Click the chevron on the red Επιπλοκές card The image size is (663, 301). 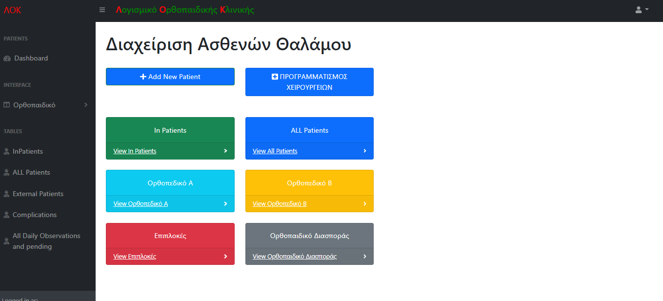click(x=225, y=256)
